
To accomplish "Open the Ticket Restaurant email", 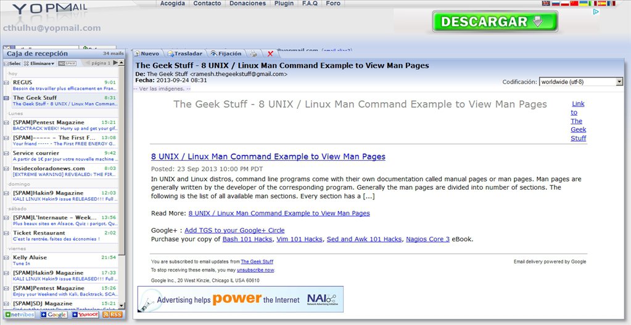I will click(64, 236).
